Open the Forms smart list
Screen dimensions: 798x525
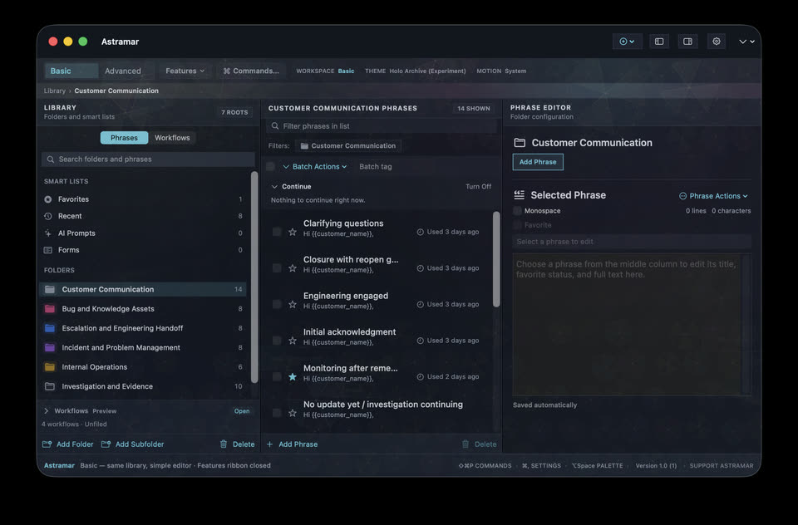click(x=142, y=250)
